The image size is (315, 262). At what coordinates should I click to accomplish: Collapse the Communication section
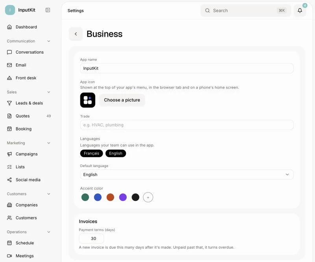(x=48, y=41)
